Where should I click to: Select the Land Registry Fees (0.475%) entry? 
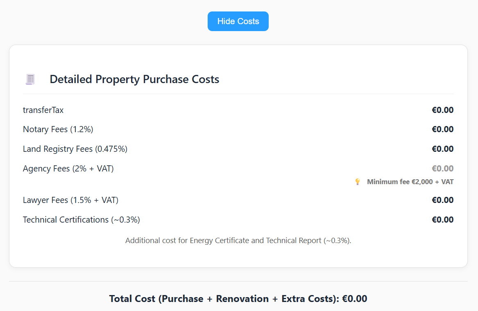tap(75, 149)
